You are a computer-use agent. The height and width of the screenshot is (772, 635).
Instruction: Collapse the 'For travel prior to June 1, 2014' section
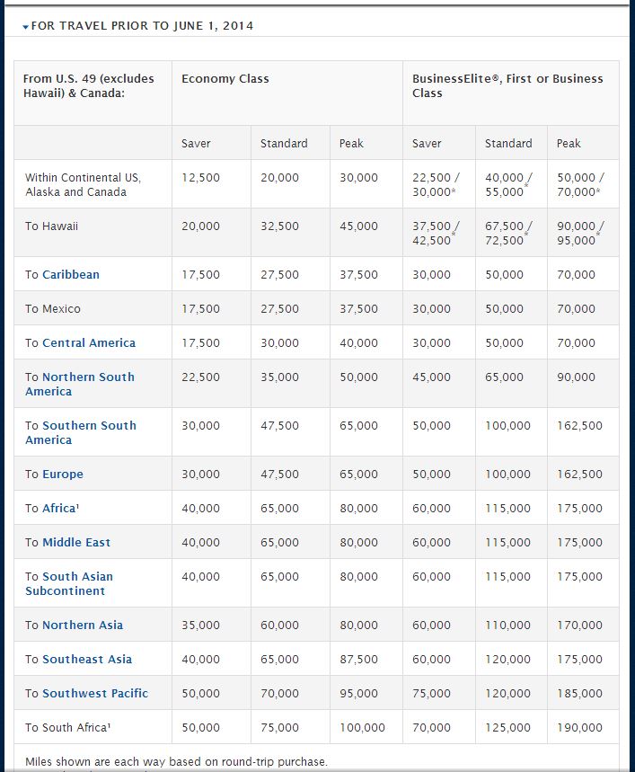[138, 26]
